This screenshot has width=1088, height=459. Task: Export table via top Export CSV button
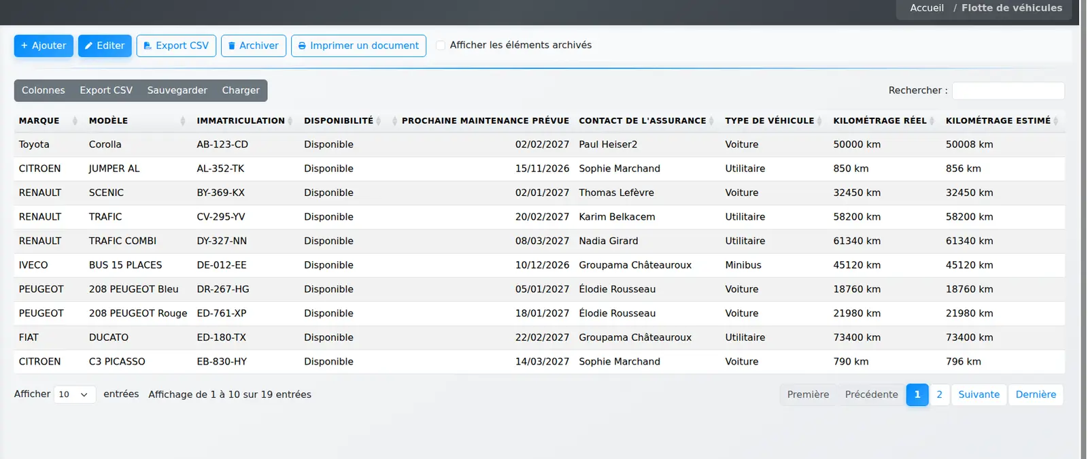coord(176,46)
